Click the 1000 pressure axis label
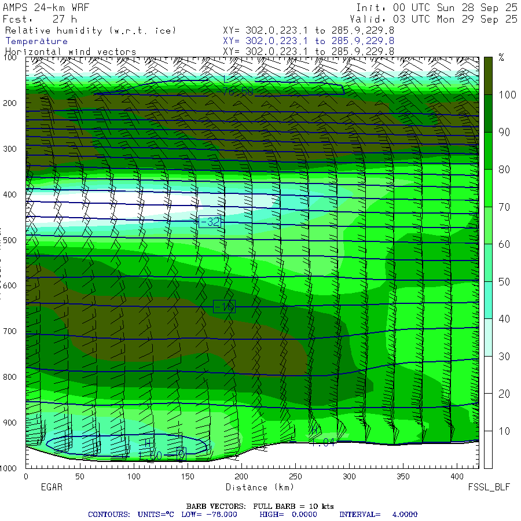 9,468
